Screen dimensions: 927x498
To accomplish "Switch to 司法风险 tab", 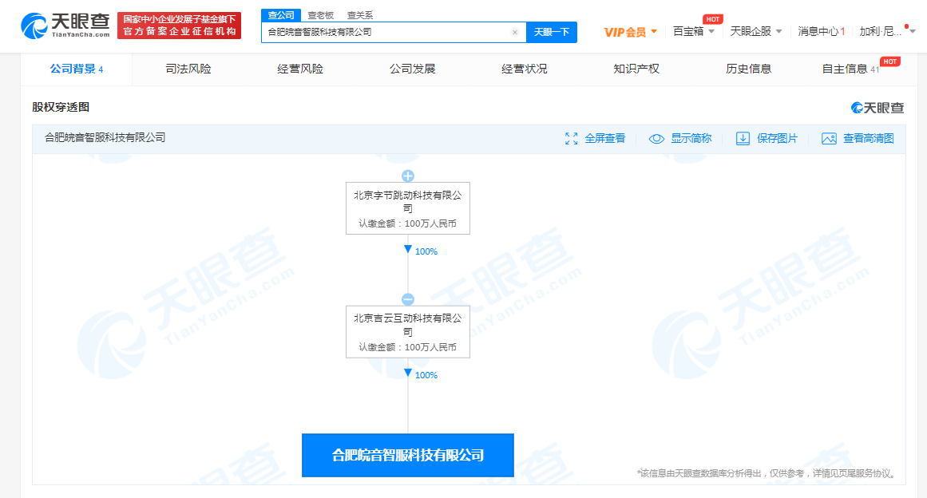I will click(x=188, y=69).
